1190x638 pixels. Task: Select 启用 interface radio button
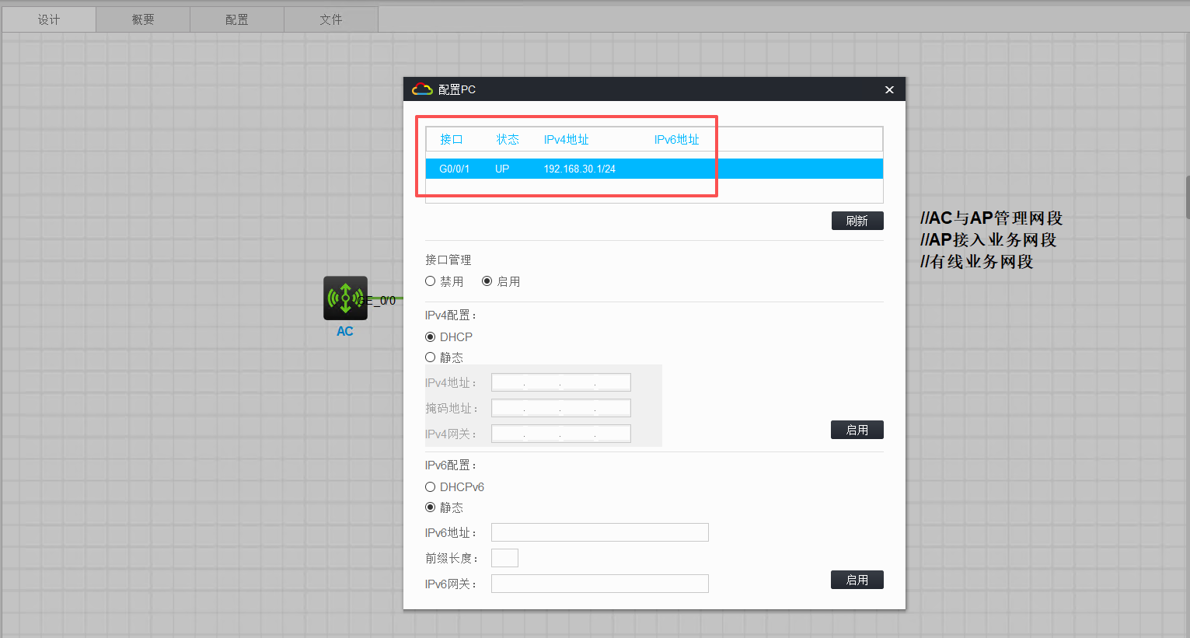pos(487,281)
